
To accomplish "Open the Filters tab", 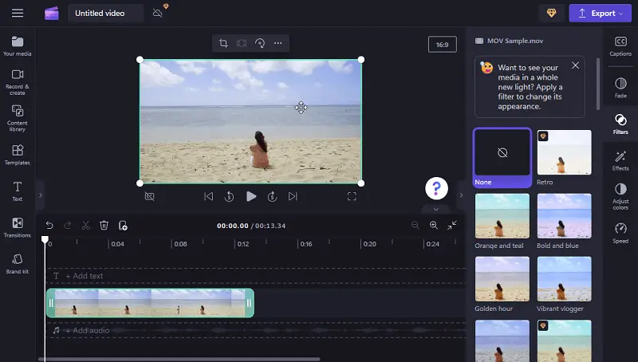I will coord(620,124).
